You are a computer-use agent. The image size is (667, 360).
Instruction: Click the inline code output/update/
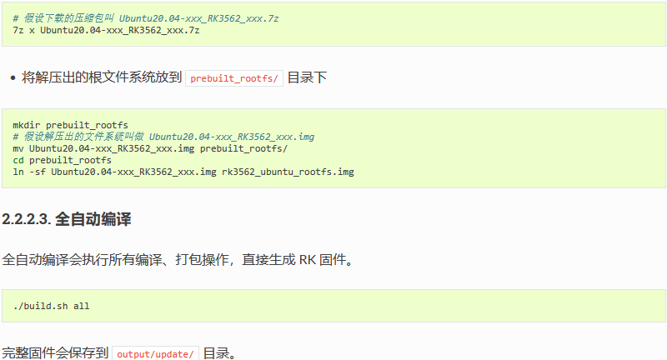[155, 353]
